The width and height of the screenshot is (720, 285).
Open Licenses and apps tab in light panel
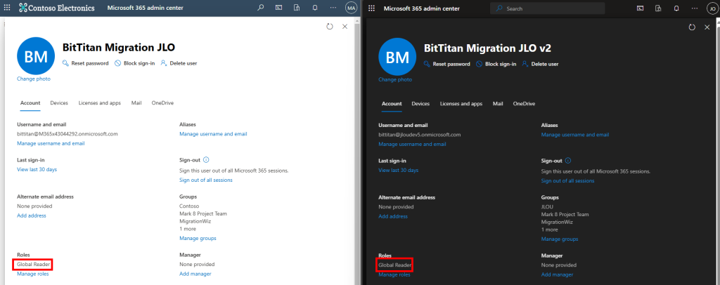tap(100, 103)
